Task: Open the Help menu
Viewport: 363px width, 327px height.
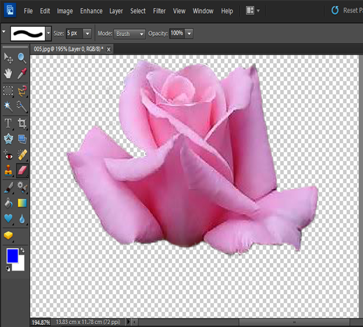Action: pos(227,11)
